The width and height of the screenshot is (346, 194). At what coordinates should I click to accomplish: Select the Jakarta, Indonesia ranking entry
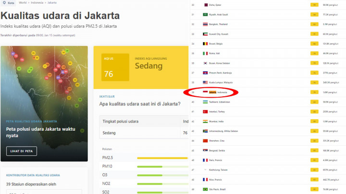[x=218, y=92]
